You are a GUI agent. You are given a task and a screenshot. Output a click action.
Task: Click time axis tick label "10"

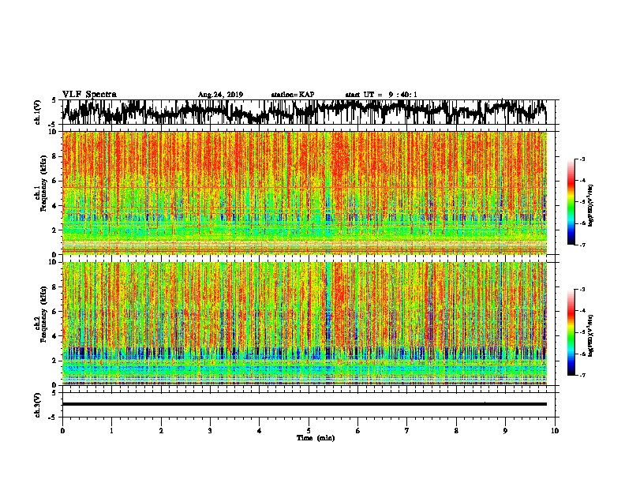(x=555, y=431)
